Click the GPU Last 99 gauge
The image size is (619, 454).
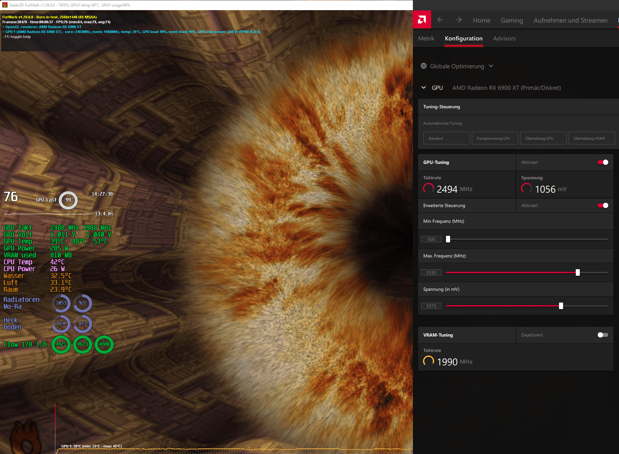pos(68,200)
